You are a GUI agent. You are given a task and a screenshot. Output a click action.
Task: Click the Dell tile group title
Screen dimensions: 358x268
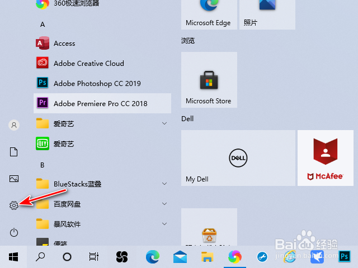tap(187, 118)
